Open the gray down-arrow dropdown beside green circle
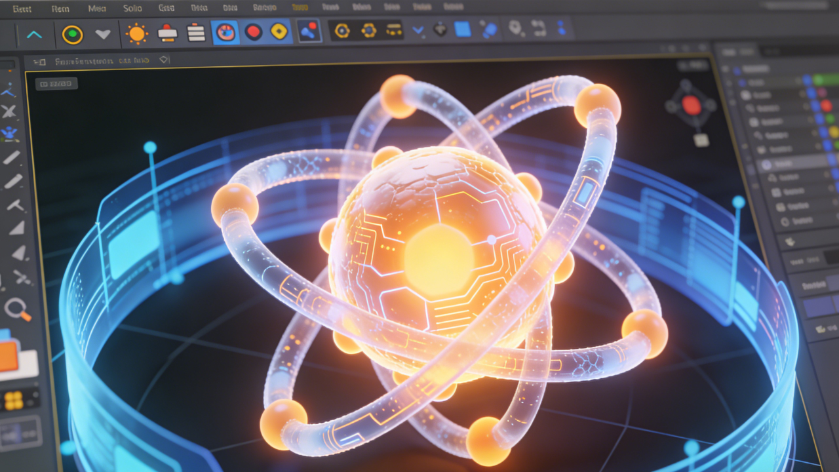This screenshot has height=472, width=839. (x=103, y=34)
